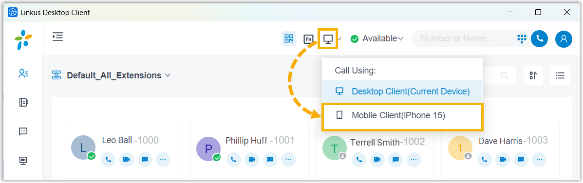Image resolution: width=583 pixels, height=183 pixels.
Task: Start video call with Terrell Smith
Action: click(x=377, y=160)
